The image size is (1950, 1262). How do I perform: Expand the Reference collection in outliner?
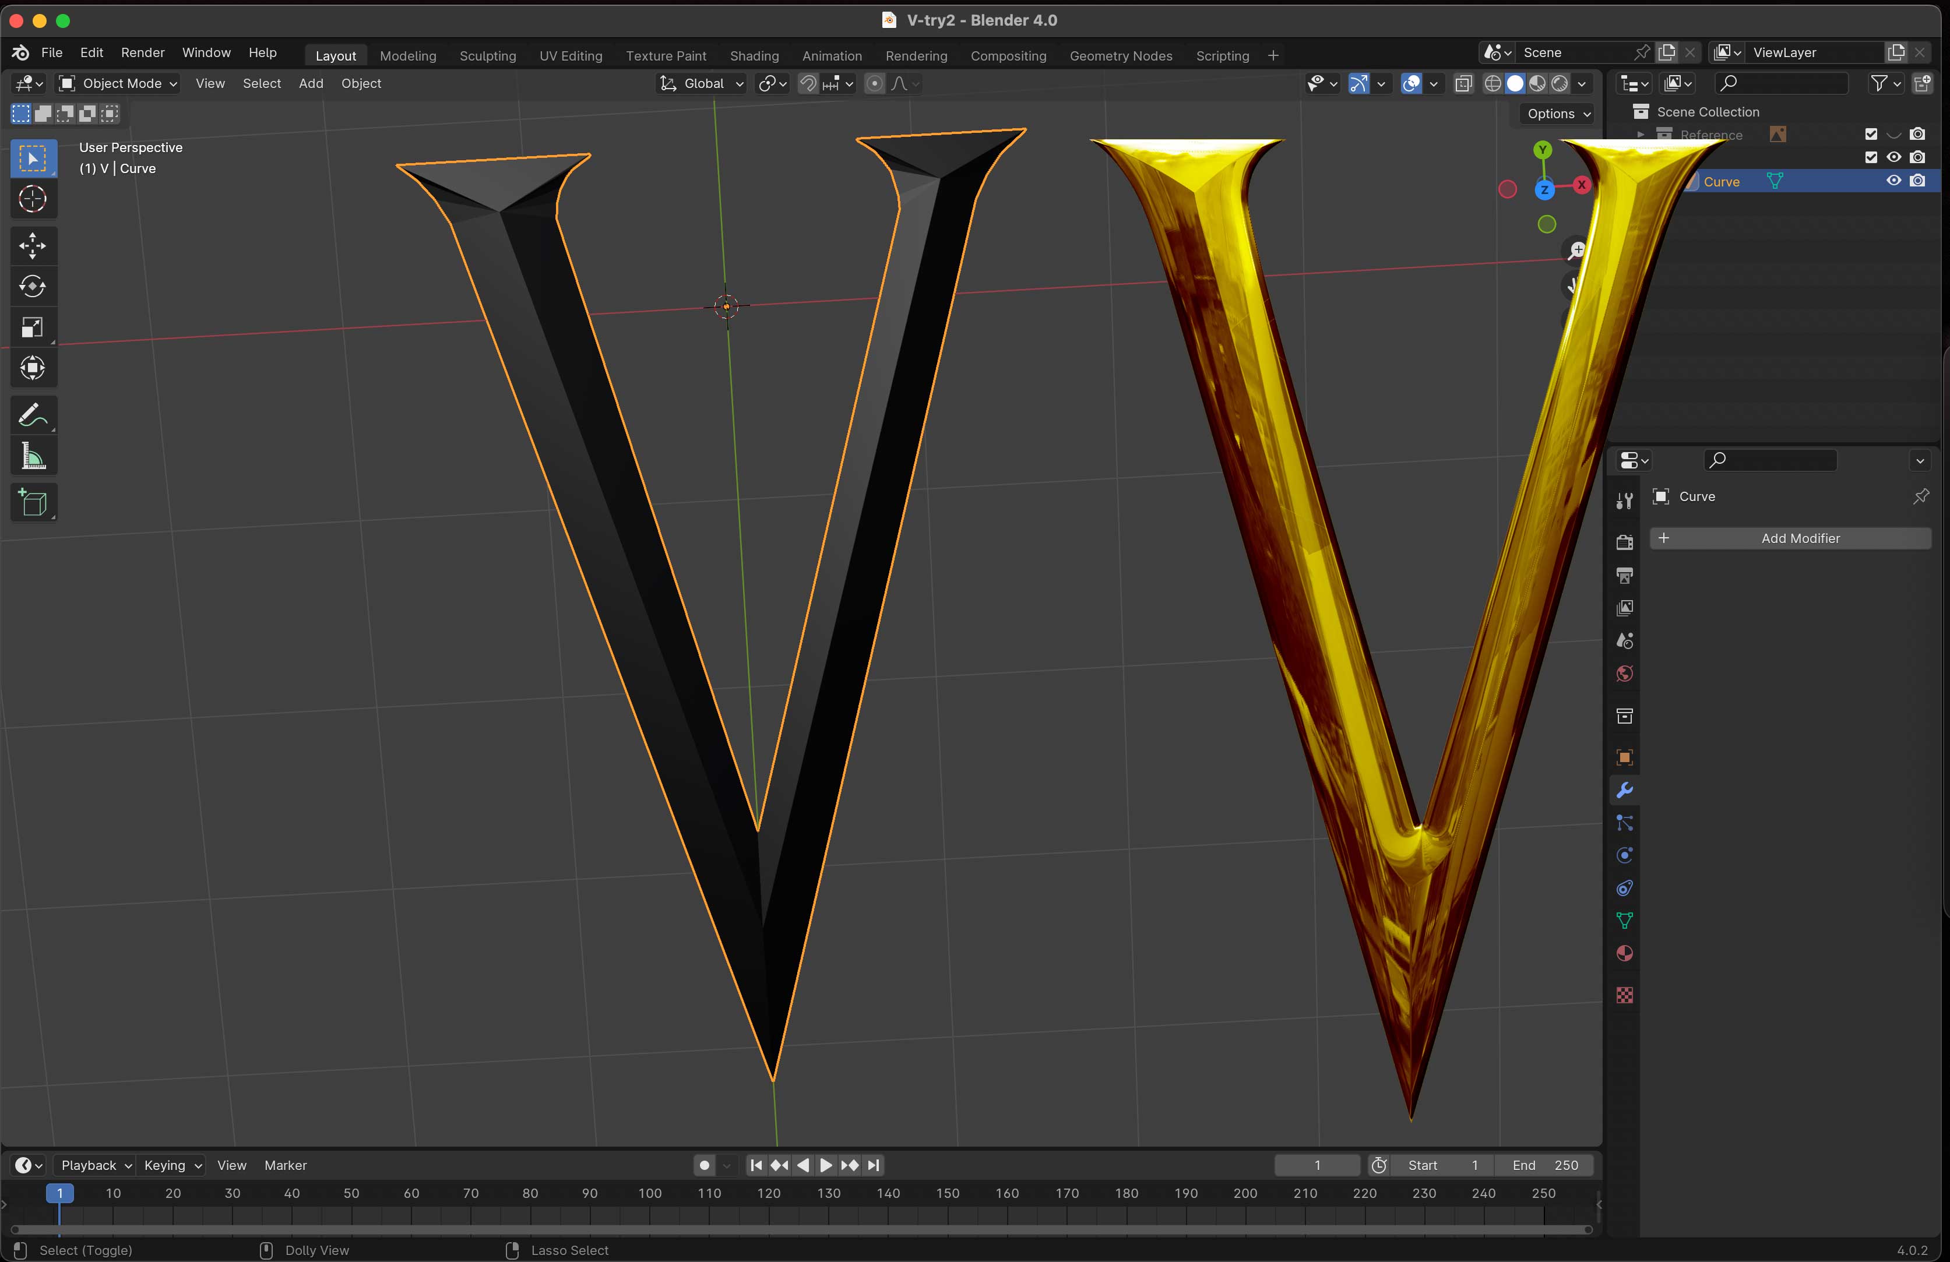(x=1641, y=135)
